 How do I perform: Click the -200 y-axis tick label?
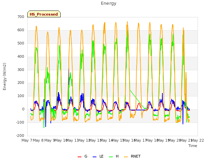(20, 135)
